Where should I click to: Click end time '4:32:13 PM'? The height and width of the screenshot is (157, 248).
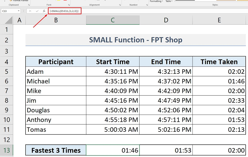(166, 72)
